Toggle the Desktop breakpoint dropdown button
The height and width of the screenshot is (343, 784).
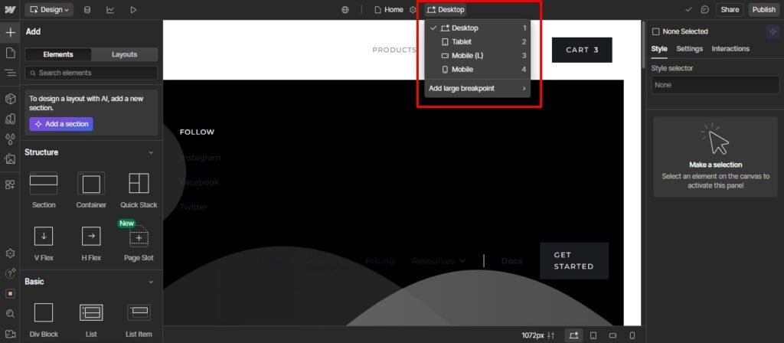click(446, 9)
